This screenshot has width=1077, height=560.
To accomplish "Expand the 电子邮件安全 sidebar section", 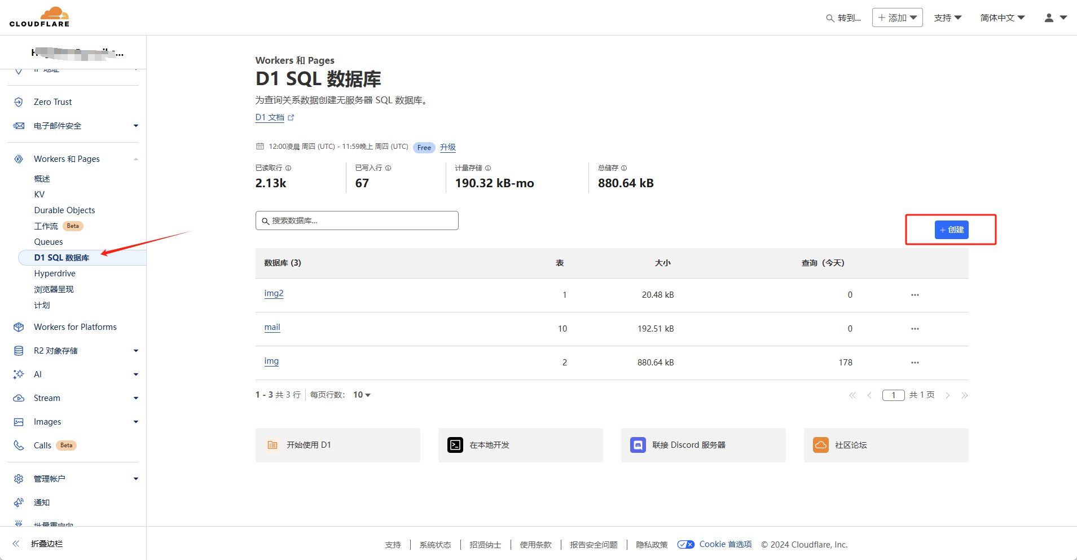I will click(136, 126).
